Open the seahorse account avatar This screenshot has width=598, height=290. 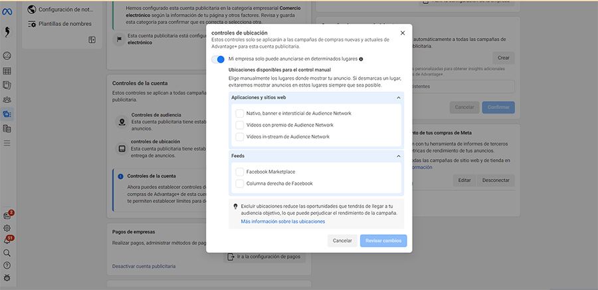[7, 32]
